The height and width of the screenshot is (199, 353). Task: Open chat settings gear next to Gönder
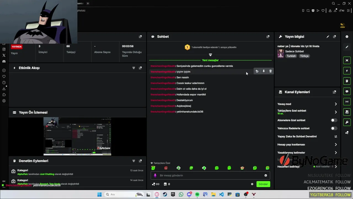pyautogui.click(x=252, y=184)
